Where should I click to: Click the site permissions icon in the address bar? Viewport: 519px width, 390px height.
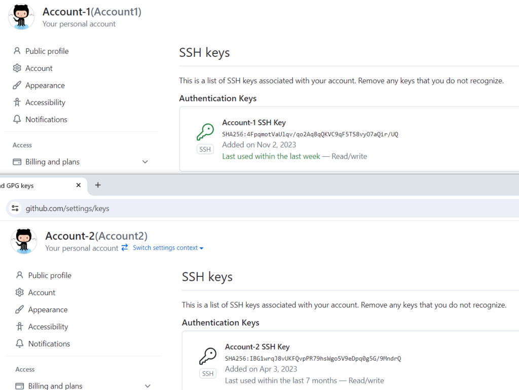pos(15,208)
